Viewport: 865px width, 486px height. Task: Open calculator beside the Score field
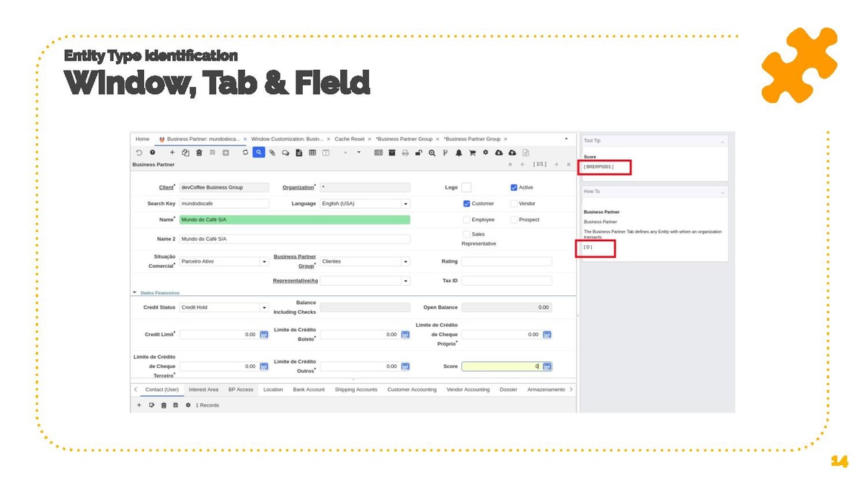pos(547,366)
